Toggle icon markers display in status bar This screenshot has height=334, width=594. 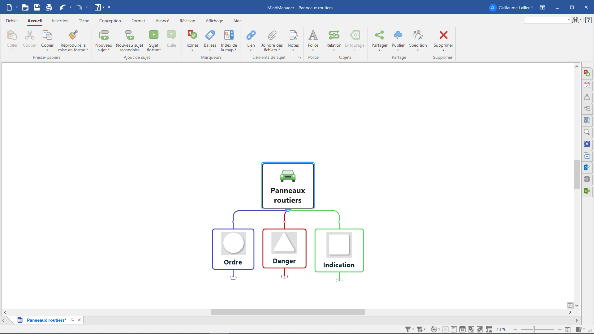point(471,329)
